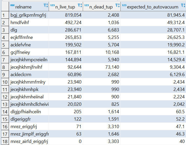Select the mrez_airfd_eriggfrj relname cell
Viewport: 186px width, 145px height.
tap(29, 141)
